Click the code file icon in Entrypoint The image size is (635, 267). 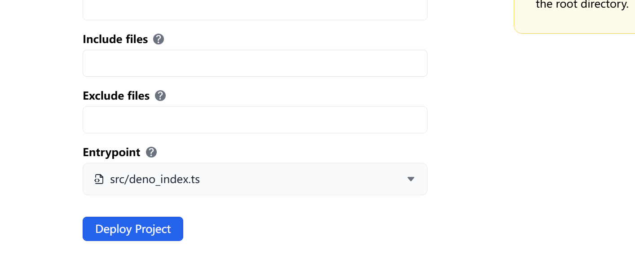coord(99,179)
